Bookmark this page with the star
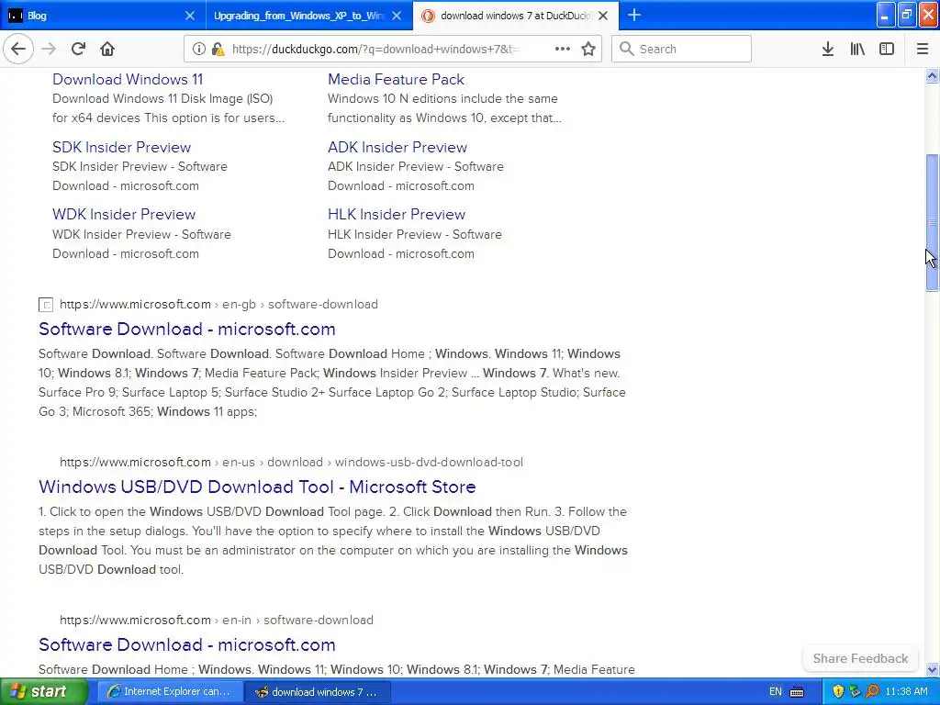 tap(588, 49)
